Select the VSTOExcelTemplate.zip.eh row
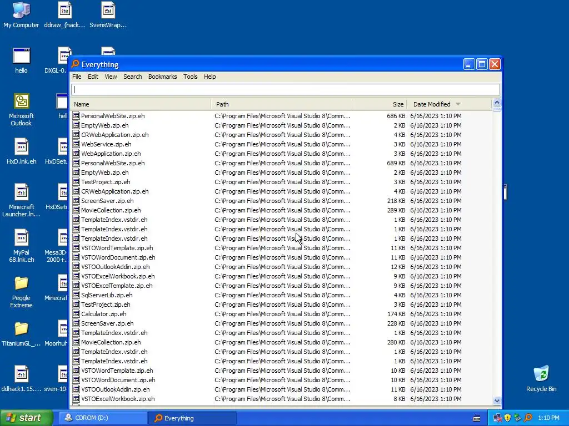 282,286
